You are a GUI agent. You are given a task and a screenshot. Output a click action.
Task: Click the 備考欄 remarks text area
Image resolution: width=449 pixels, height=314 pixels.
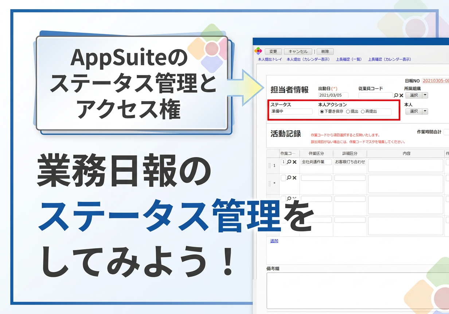pos(358,290)
